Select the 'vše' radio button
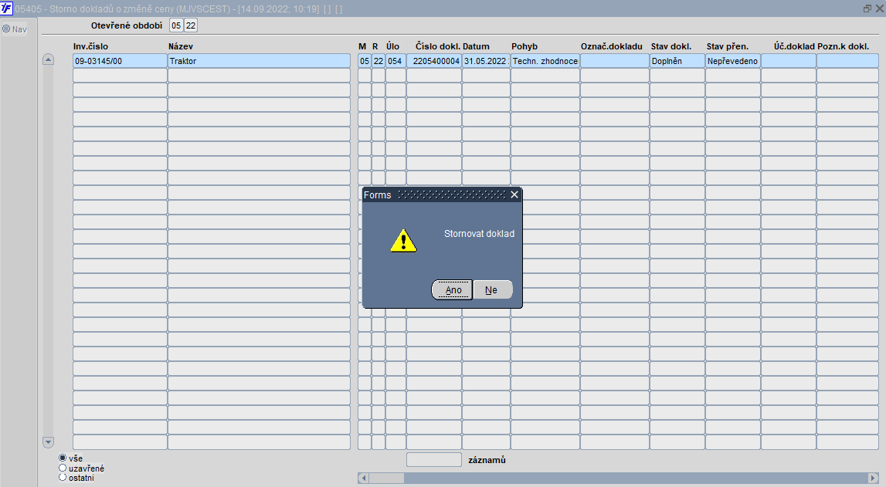Image resolution: width=886 pixels, height=487 pixels. point(63,458)
